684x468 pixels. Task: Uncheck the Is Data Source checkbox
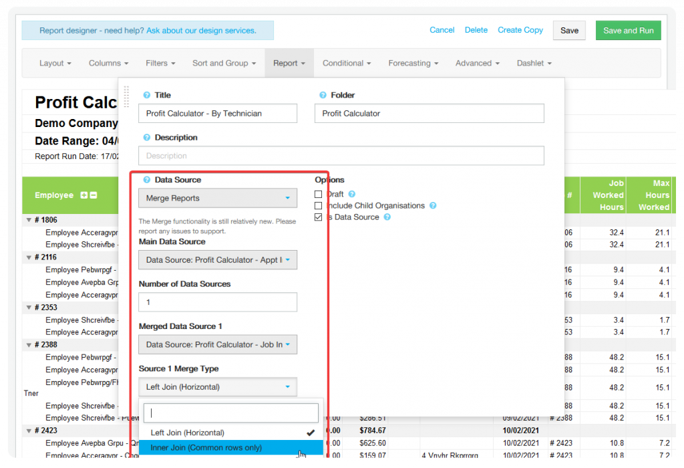pyautogui.click(x=319, y=217)
